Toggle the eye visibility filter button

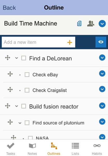[101, 42]
